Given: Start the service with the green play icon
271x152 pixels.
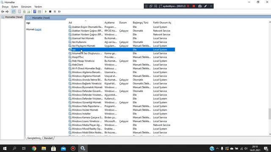Looking at the screenshot, I should (46, 11).
